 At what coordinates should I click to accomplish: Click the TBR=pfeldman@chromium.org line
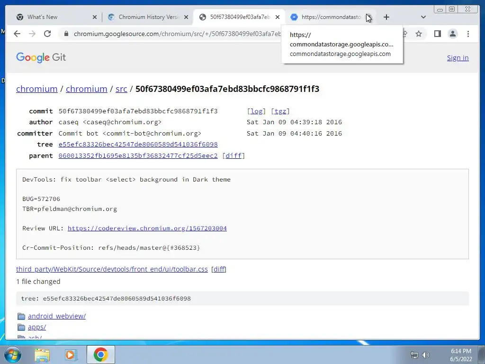pyautogui.click(x=70, y=209)
